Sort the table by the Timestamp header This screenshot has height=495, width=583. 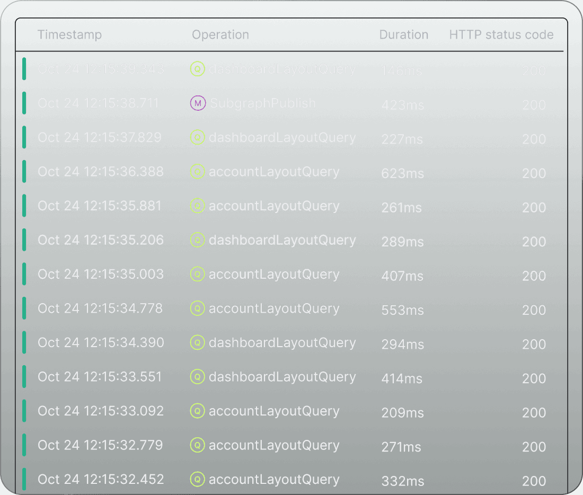click(x=69, y=34)
